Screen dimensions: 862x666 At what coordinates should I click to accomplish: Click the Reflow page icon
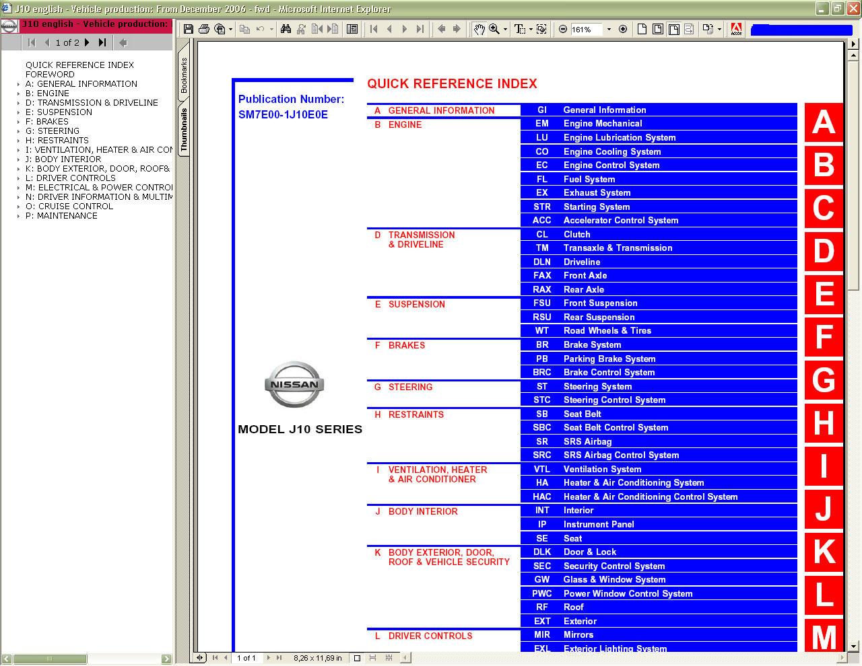tap(689, 29)
